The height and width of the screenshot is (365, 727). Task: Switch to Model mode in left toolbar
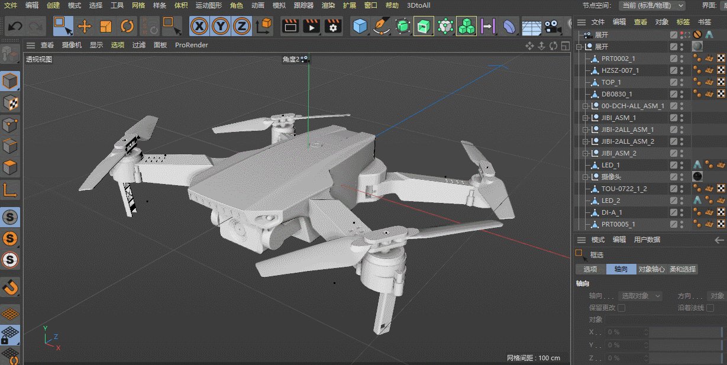point(11,82)
